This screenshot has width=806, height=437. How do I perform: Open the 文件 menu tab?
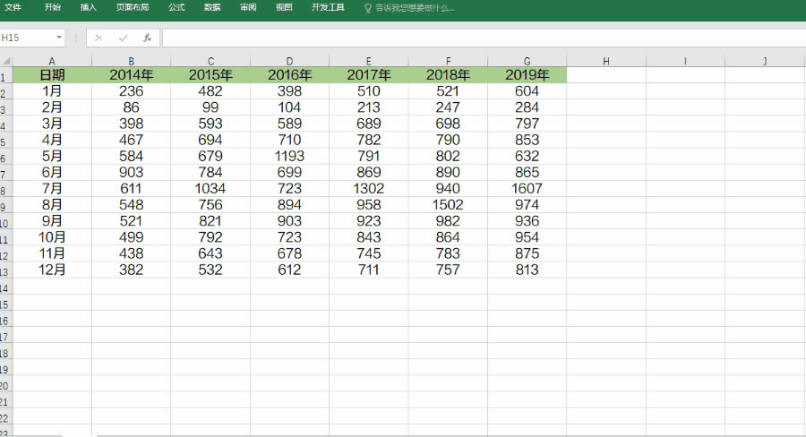[13, 7]
